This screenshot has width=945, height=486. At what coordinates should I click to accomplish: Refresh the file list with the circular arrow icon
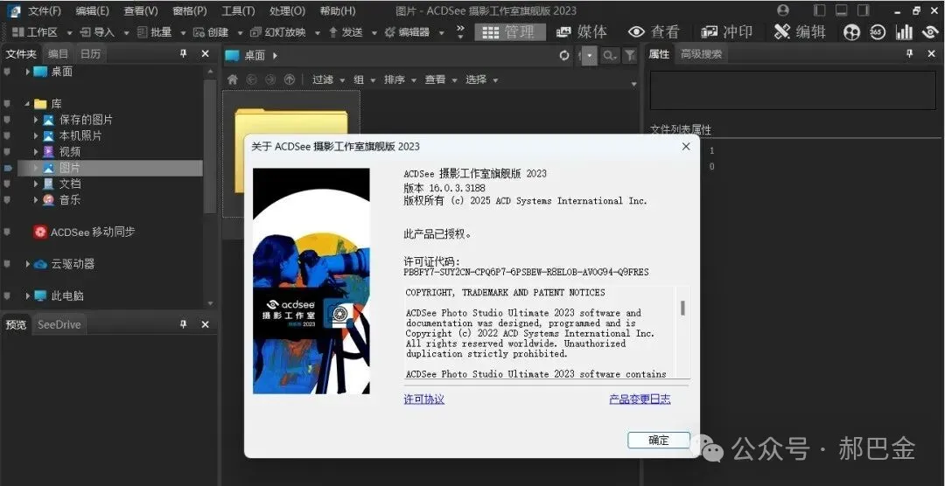(564, 55)
